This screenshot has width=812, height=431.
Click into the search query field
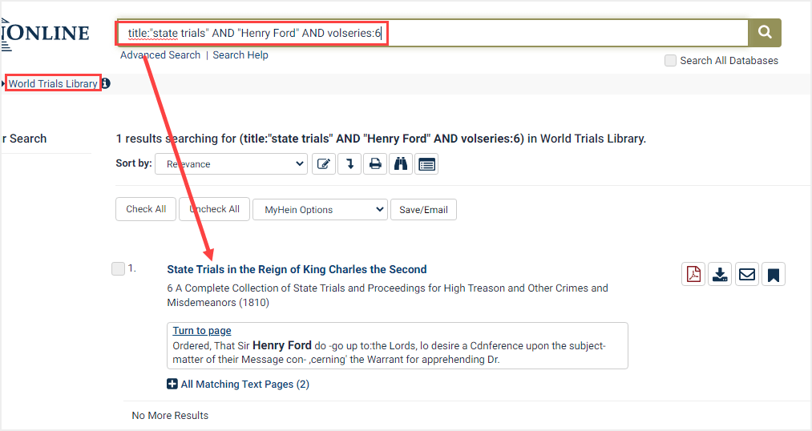click(x=432, y=33)
